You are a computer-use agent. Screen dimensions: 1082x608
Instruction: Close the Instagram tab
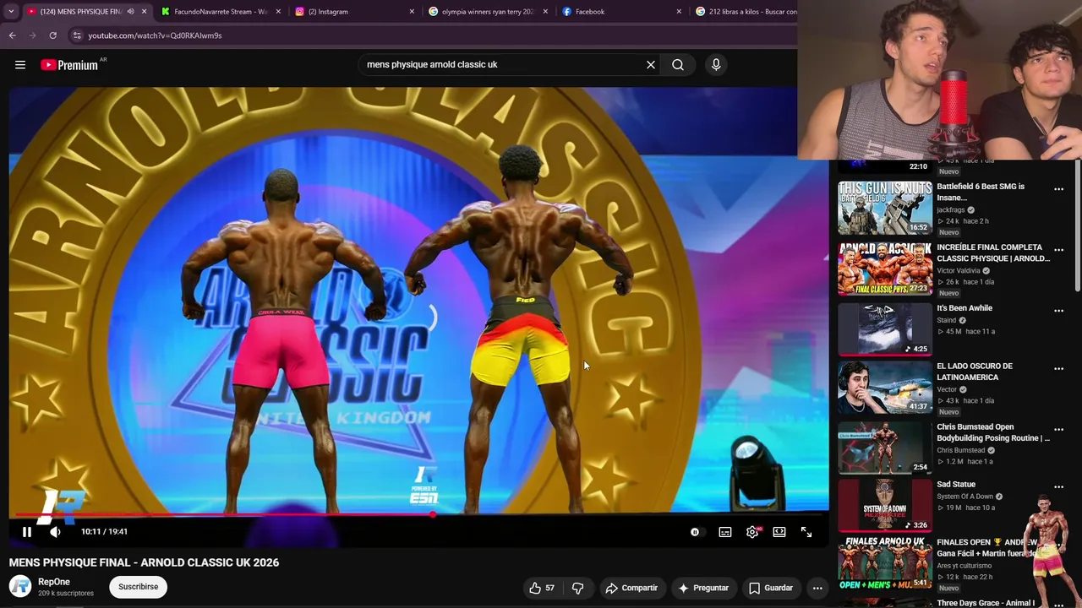pyautogui.click(x=412, y=12)
